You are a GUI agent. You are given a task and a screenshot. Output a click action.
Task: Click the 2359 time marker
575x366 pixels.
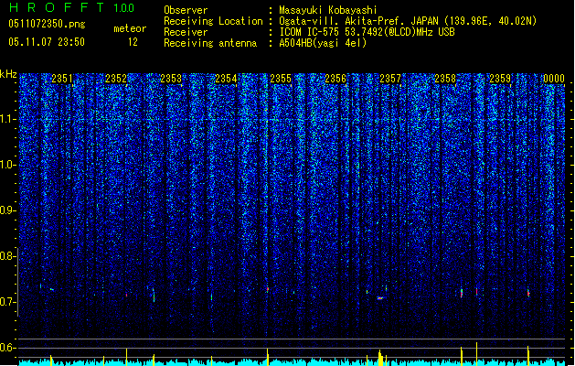coord(500,79)
